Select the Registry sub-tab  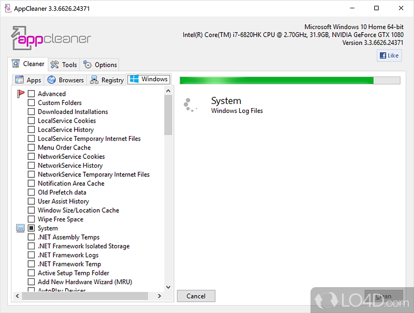click(x=107, y=80)
